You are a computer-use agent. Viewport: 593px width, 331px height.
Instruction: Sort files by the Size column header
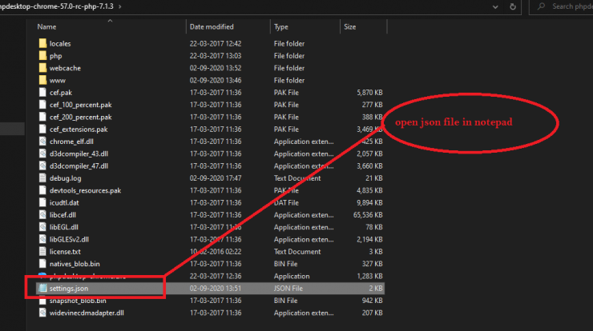pyautogui.click(x=350, y=27)
